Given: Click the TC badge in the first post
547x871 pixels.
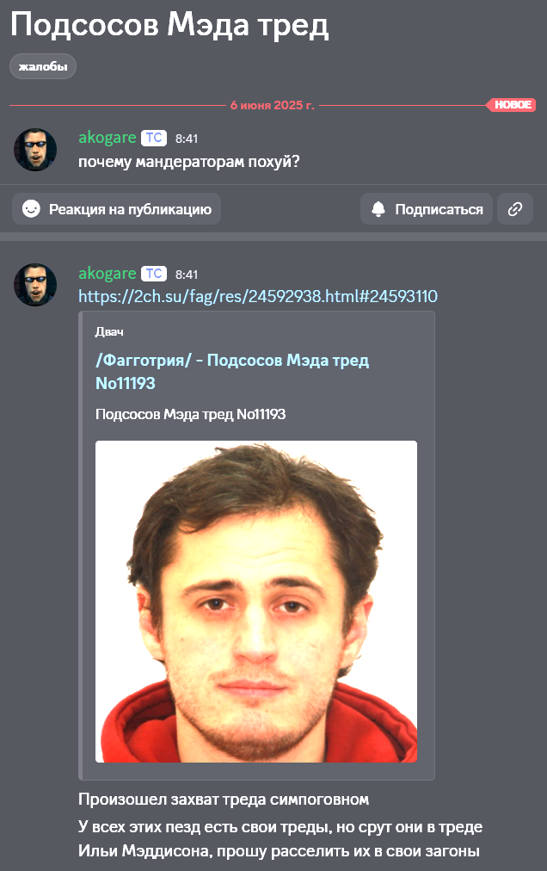Looking at the screenshot, I should click(154, 138).
